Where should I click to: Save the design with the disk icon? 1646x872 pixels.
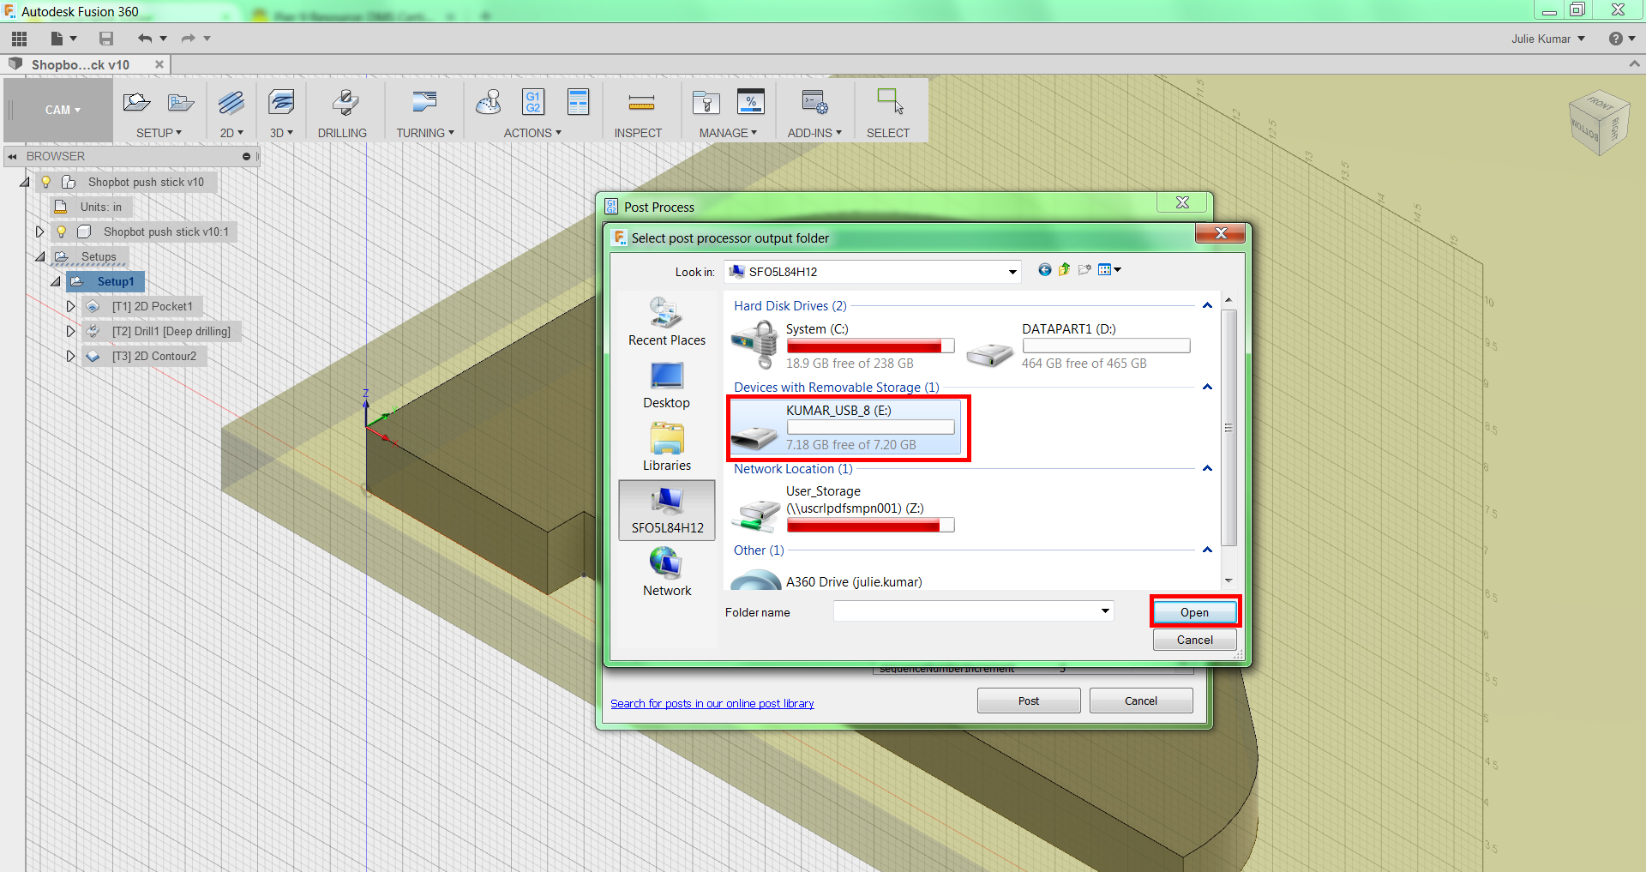point(106,39)
